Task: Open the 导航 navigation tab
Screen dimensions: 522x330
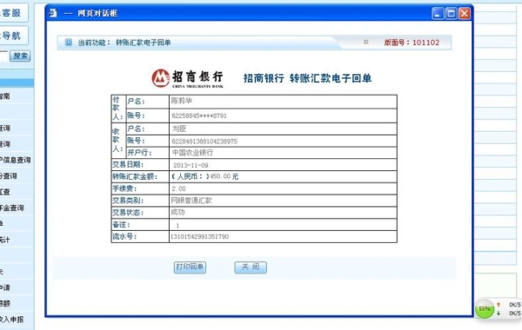Action: coord(13,36)
